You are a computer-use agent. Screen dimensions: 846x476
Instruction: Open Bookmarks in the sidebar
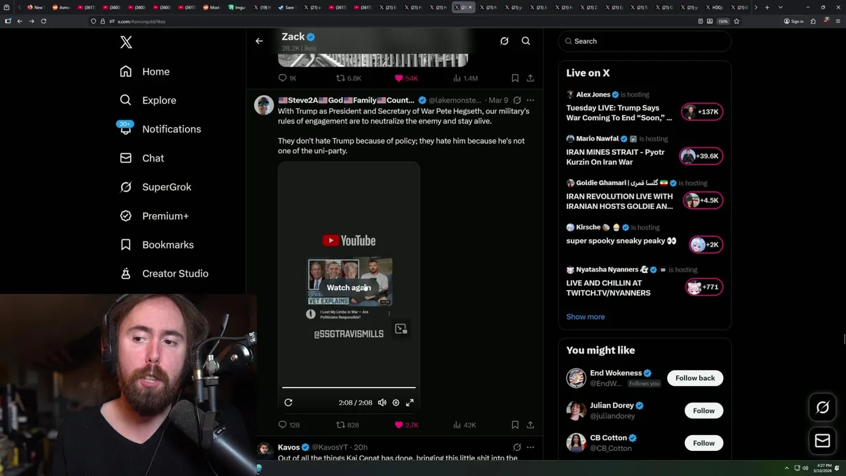(x=157, y=245)
